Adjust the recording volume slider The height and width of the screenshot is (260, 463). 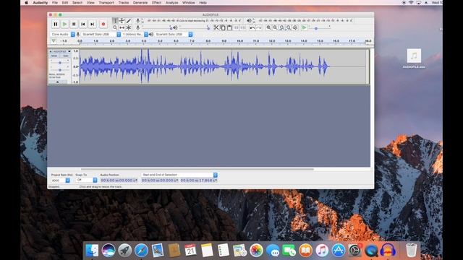coord(157,27)
